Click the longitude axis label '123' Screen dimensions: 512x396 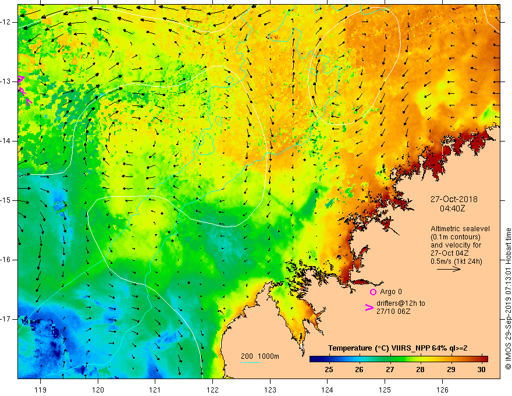tap(270, 390)
